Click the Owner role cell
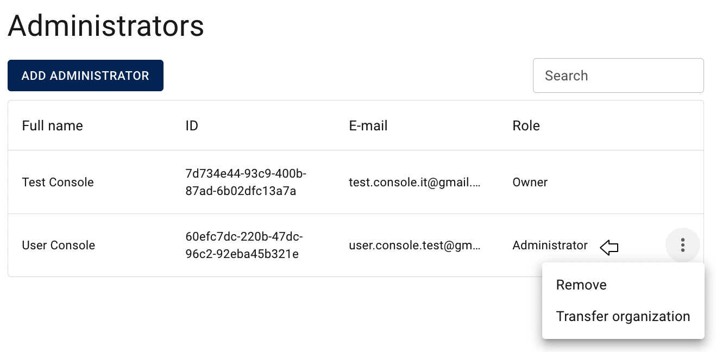The width and height of the screenshot is (716, 352). (530, 182)
